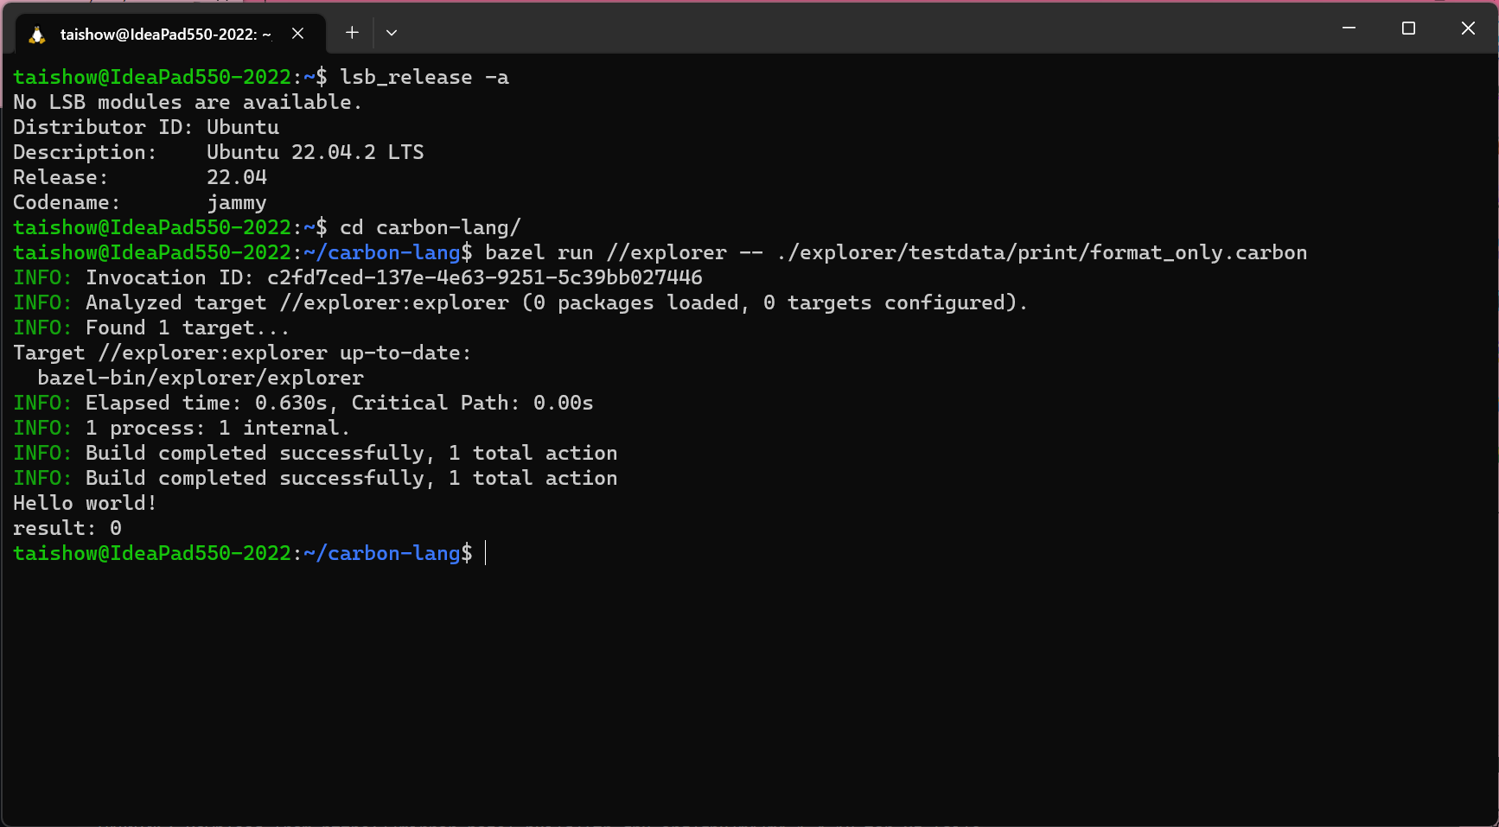
Task: Click the 'Description:' label
Action: click(85, 152)
